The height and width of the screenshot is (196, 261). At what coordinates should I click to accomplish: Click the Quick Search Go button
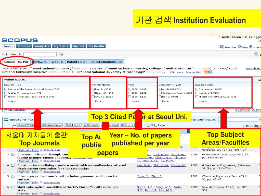pyautogui.click(x=60, y=54)
